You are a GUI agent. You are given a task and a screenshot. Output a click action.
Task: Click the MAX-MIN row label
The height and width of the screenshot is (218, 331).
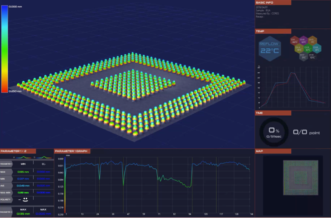(x=6, y=192)
